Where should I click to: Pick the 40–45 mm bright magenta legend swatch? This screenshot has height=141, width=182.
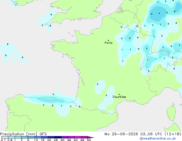(x=78, y=137)
